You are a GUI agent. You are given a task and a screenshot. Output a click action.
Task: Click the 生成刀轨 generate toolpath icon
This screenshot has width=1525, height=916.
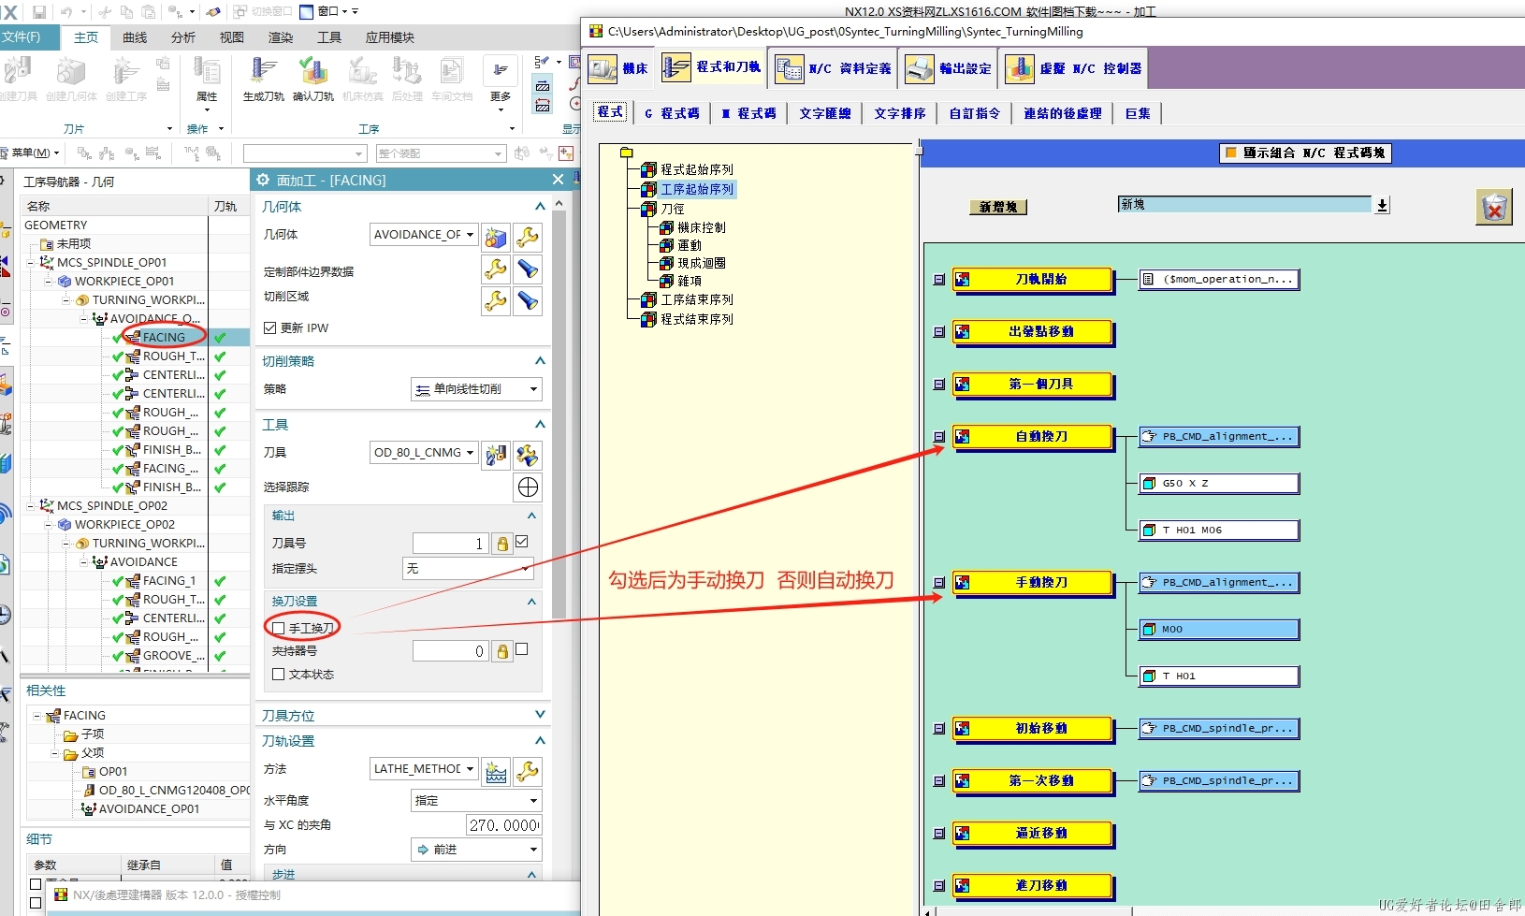pos(263,72)
